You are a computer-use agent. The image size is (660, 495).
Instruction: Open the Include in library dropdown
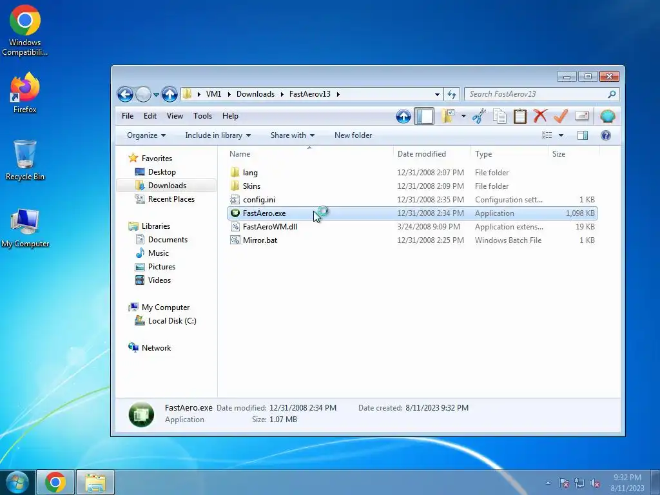coord(218,135)
